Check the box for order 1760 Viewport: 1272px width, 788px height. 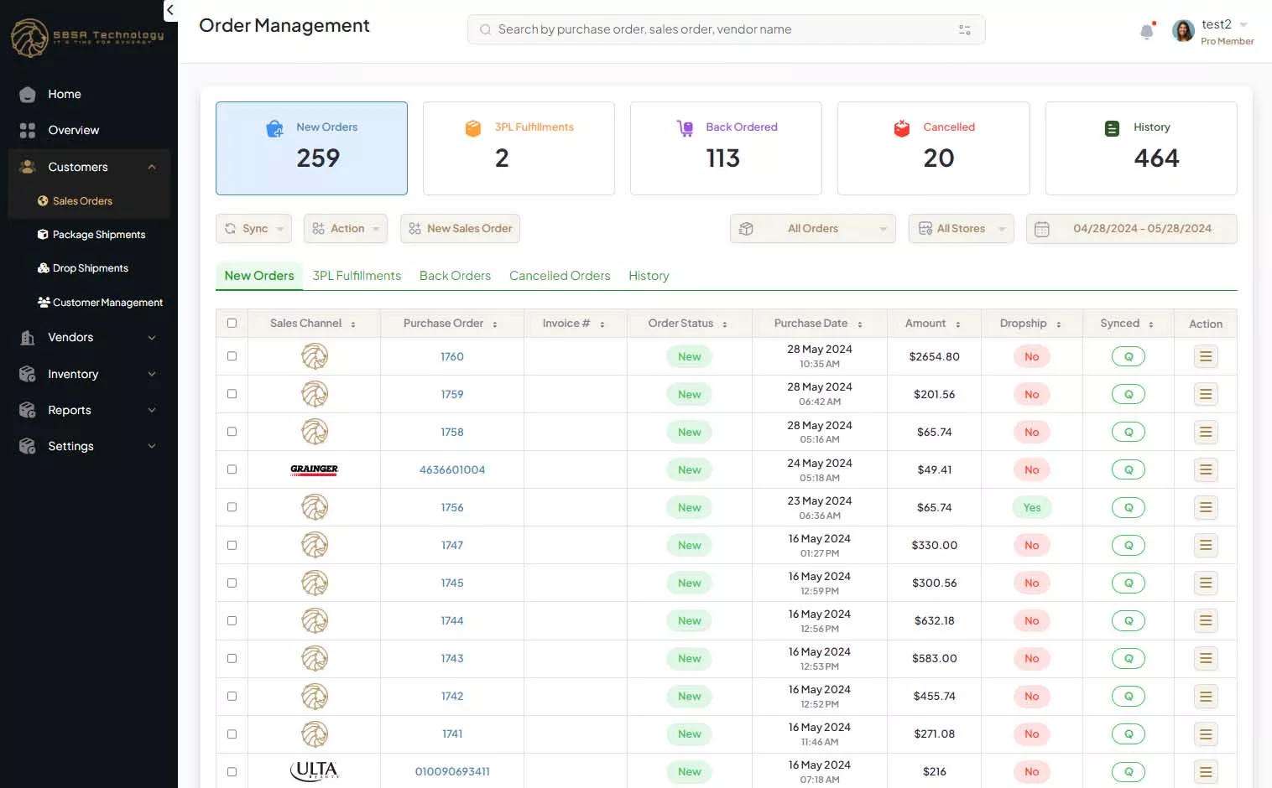click(232, 356)
